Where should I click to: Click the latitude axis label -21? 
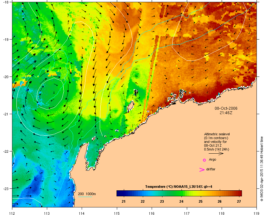[6, 114]
